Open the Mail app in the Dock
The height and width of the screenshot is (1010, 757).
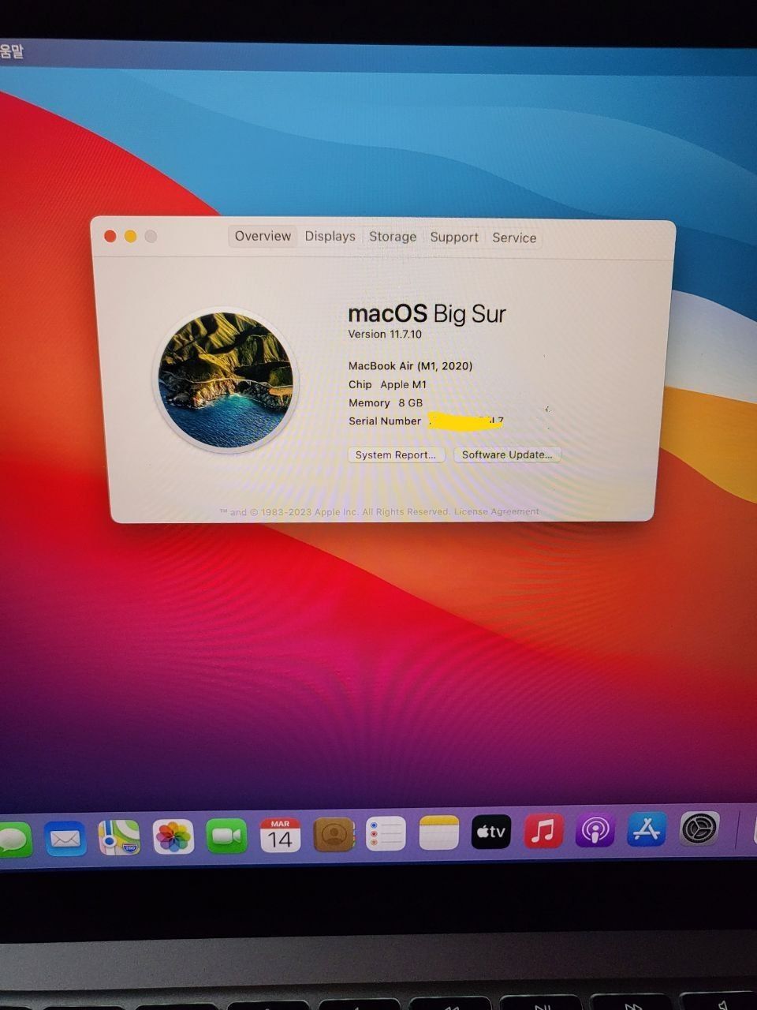click(65, 838)
